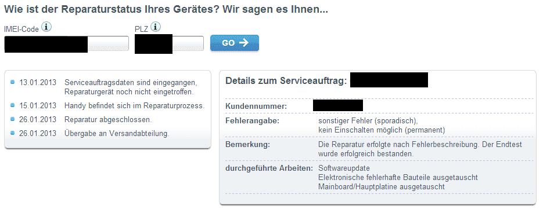Select 'Handy befindet sich im Reparaturprozess' text

pos(134,106)
